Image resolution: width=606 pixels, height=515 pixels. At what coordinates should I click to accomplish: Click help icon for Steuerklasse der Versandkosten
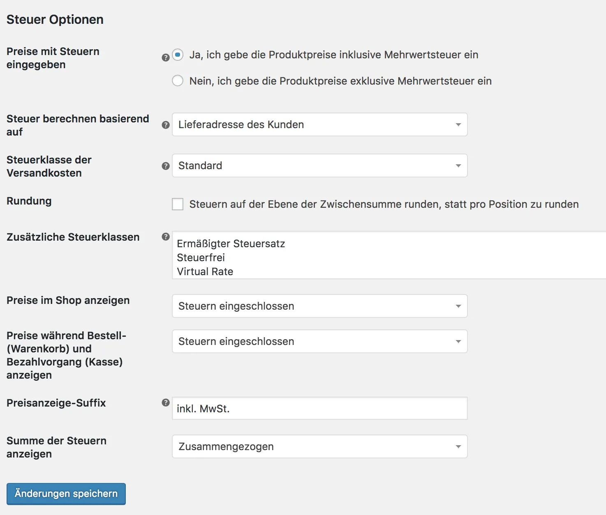(166, 166)
